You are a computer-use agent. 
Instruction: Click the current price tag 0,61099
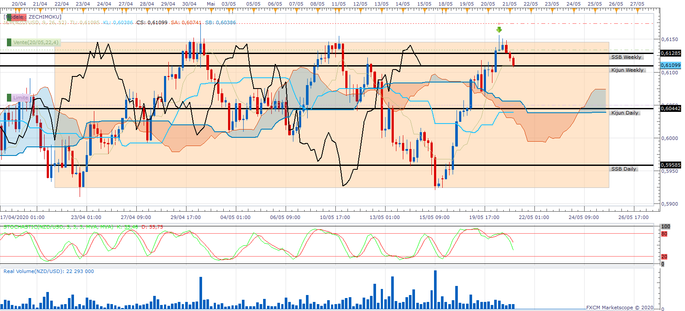coord(670,65)
